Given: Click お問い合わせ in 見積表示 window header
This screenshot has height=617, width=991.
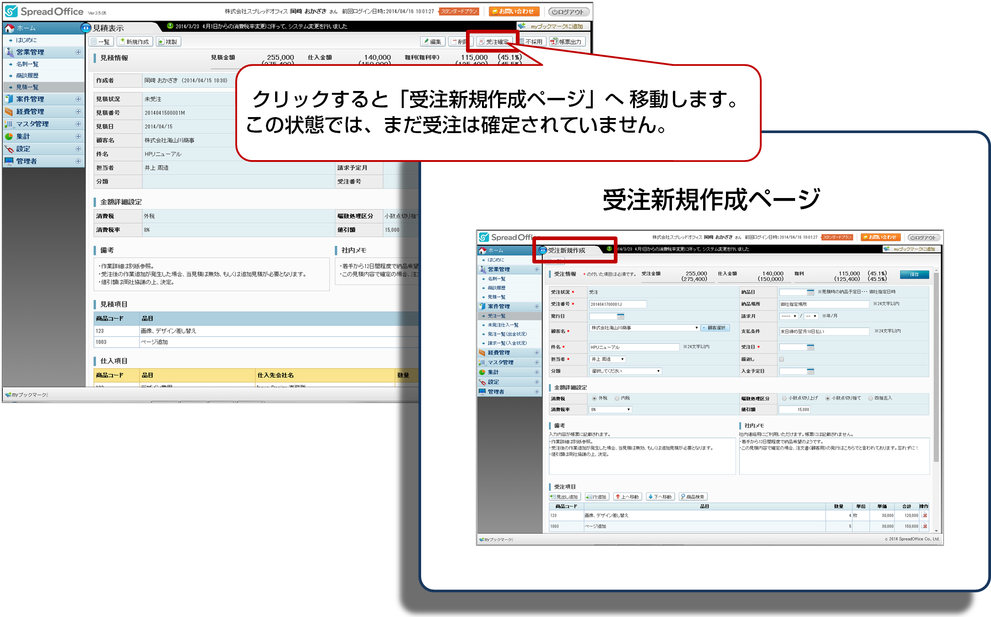Looking at the screenshot, I should point(514,11).
